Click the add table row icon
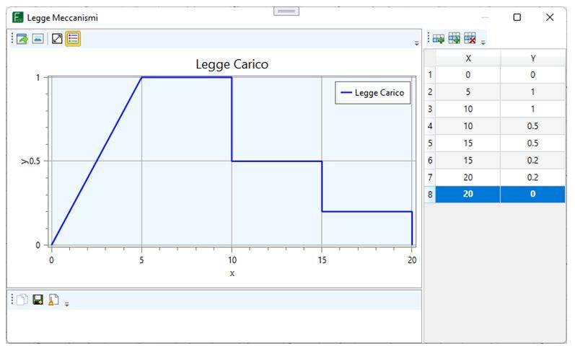The width and height of the screenshot is (575, 351). pos(438,38)
